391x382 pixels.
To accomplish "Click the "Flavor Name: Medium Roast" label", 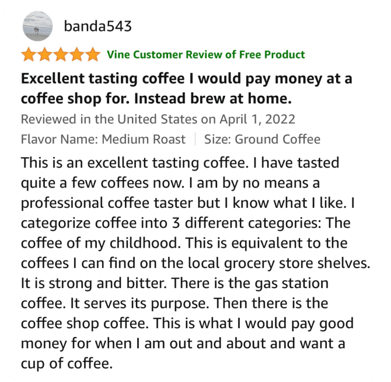I will point(103,139).
